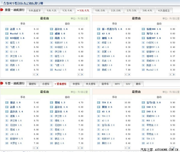Open the 中大型车 tab
The width and height of the screenshot is (180, 152).
coord(91,84)
